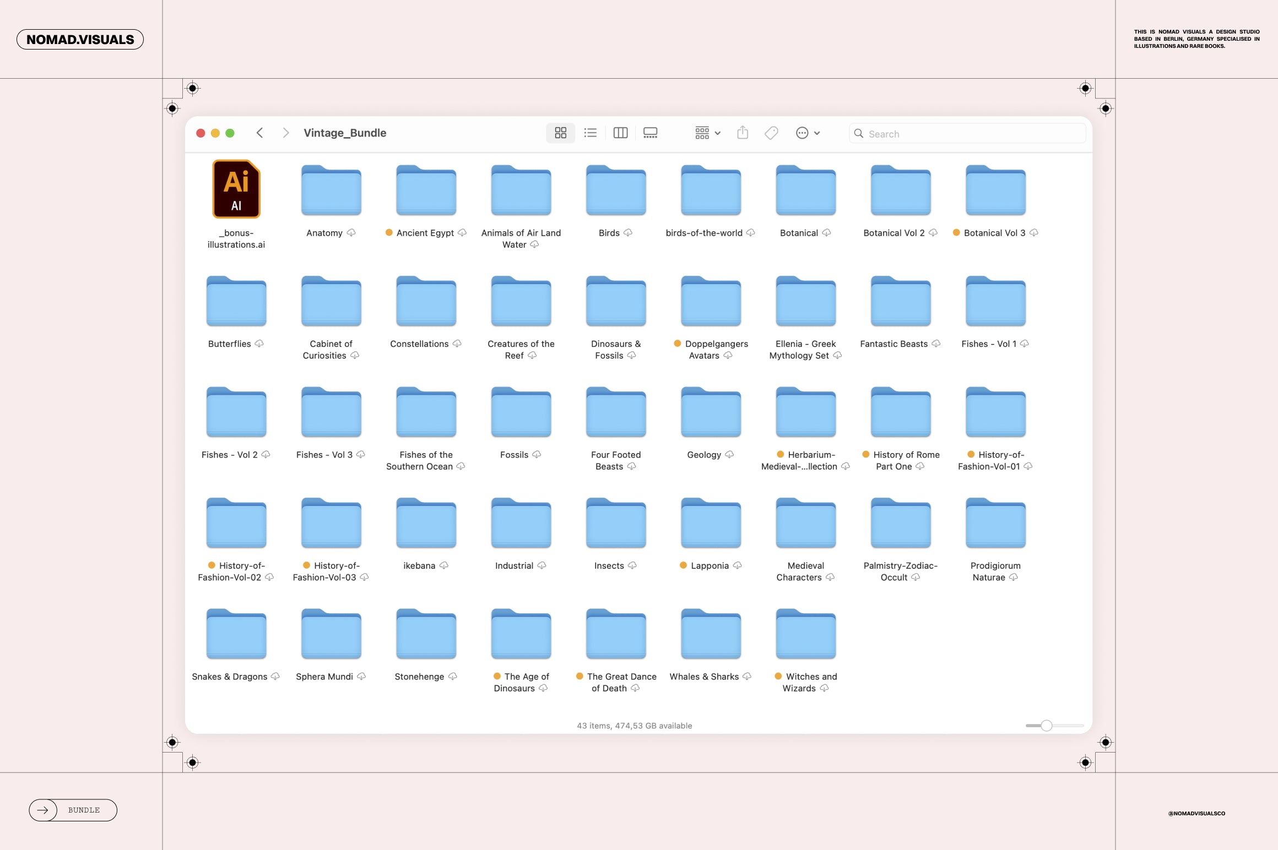Adjust the icon size slider
Screen dimensions: 1278x850
click(x=1046, y=726)
